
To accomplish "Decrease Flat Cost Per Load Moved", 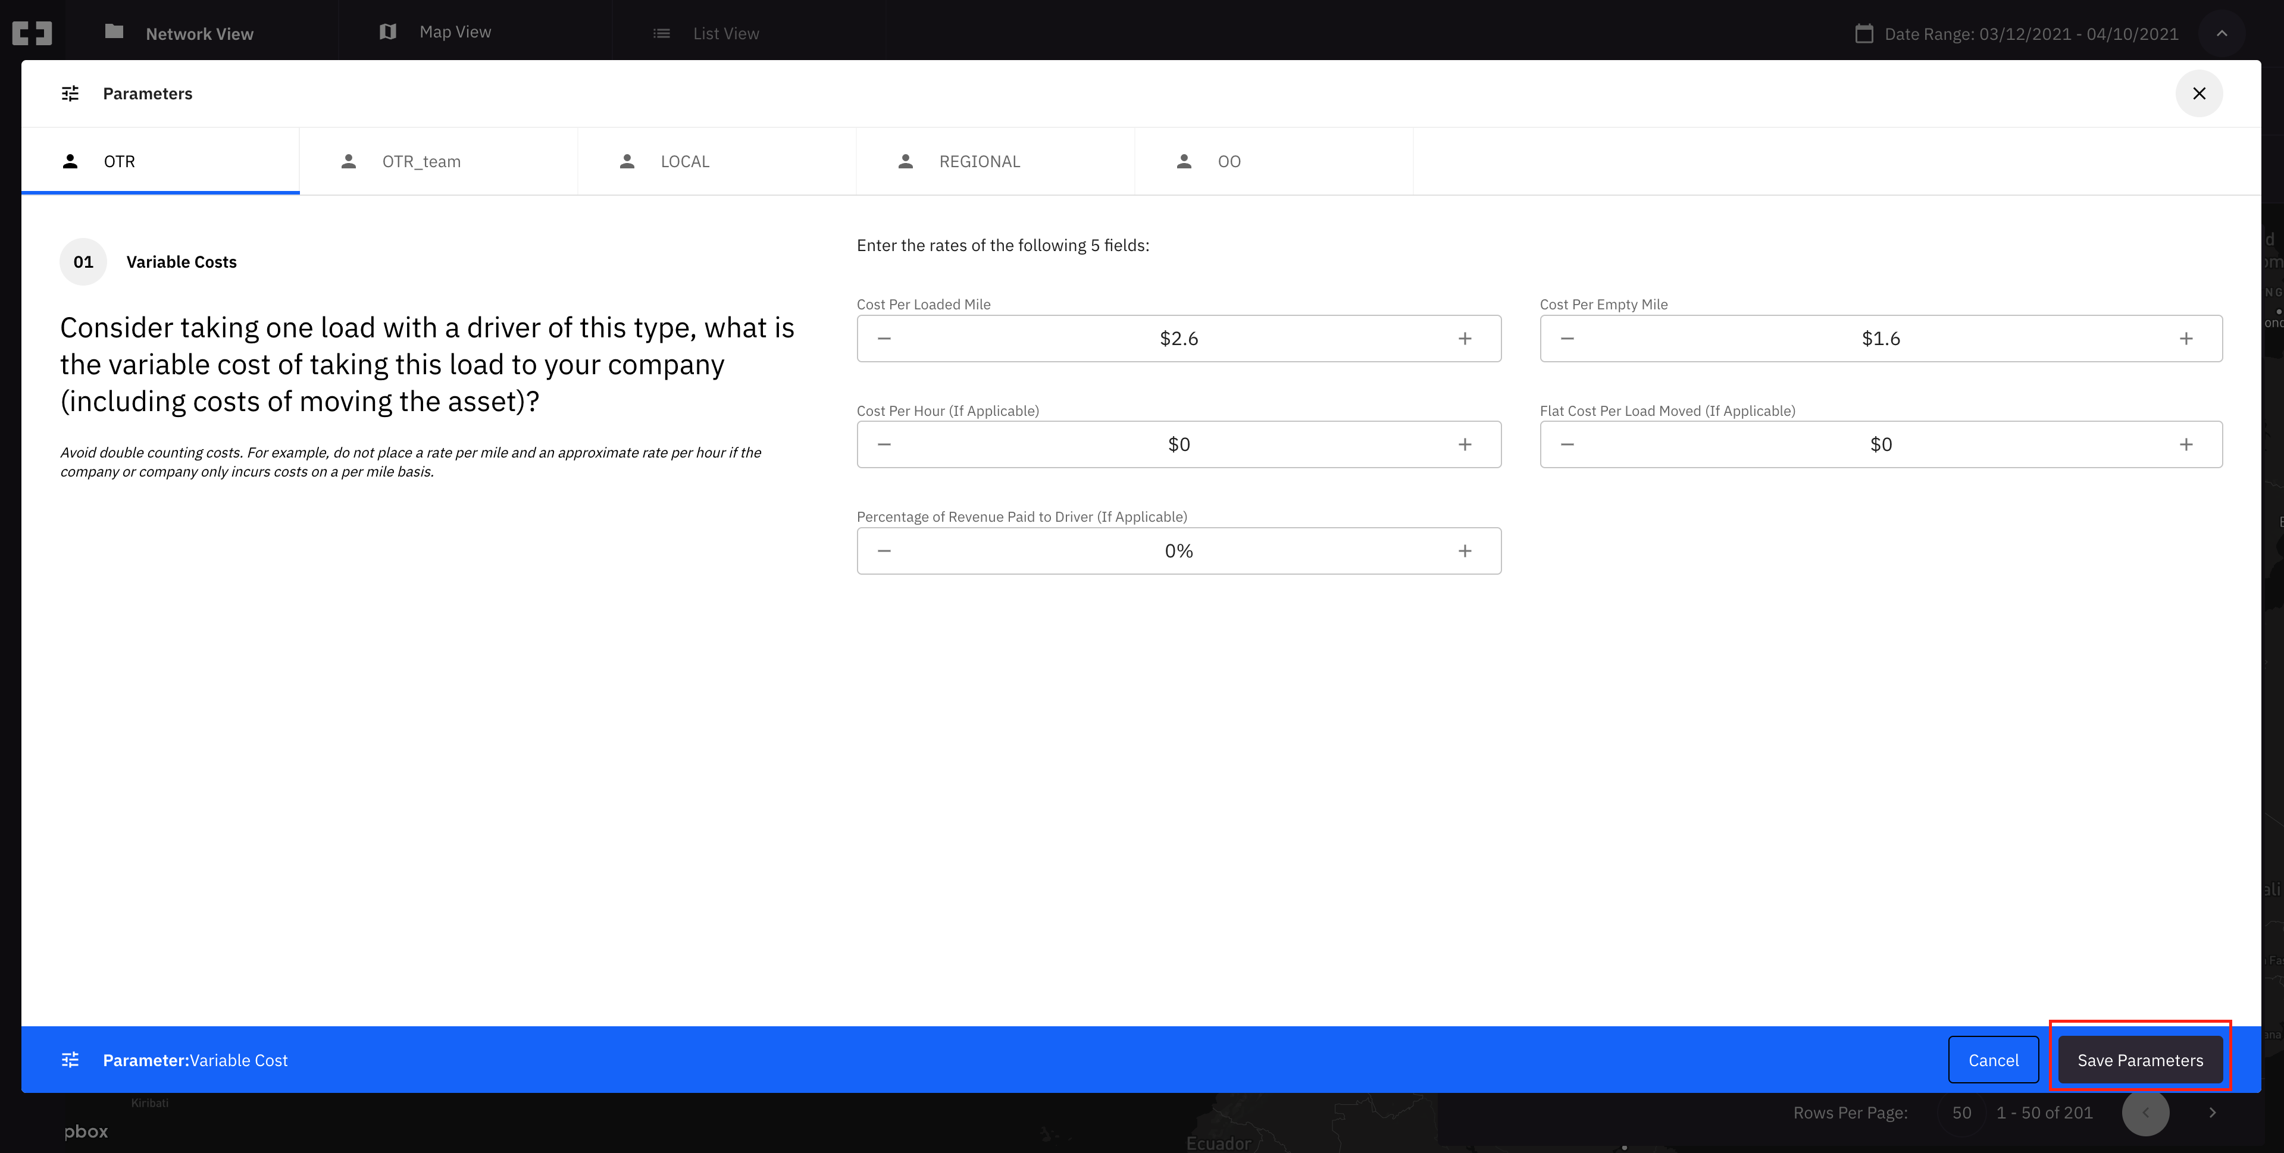I will 1567,445.
